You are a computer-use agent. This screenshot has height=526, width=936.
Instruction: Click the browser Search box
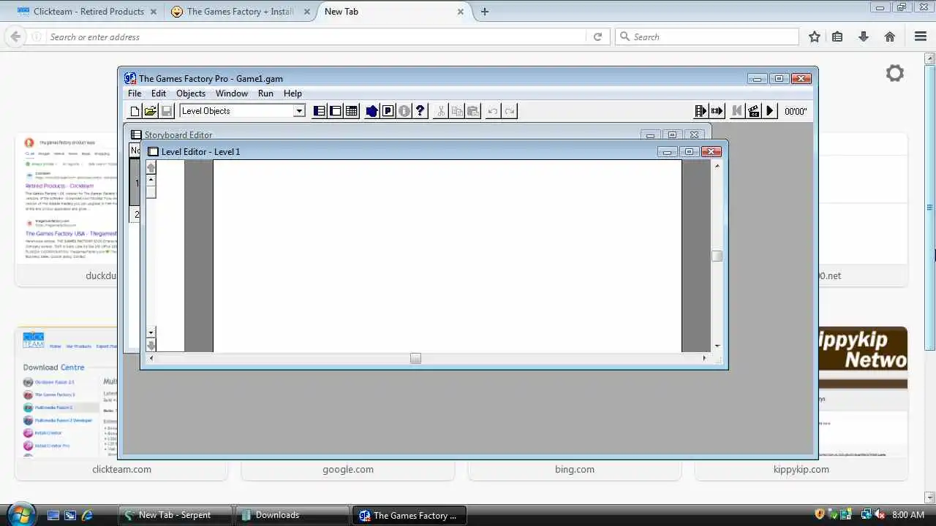[x=706, y=37]
